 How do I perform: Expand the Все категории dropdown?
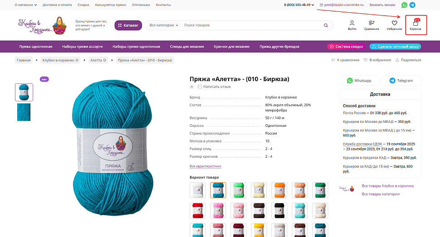(x=164, y=25)
